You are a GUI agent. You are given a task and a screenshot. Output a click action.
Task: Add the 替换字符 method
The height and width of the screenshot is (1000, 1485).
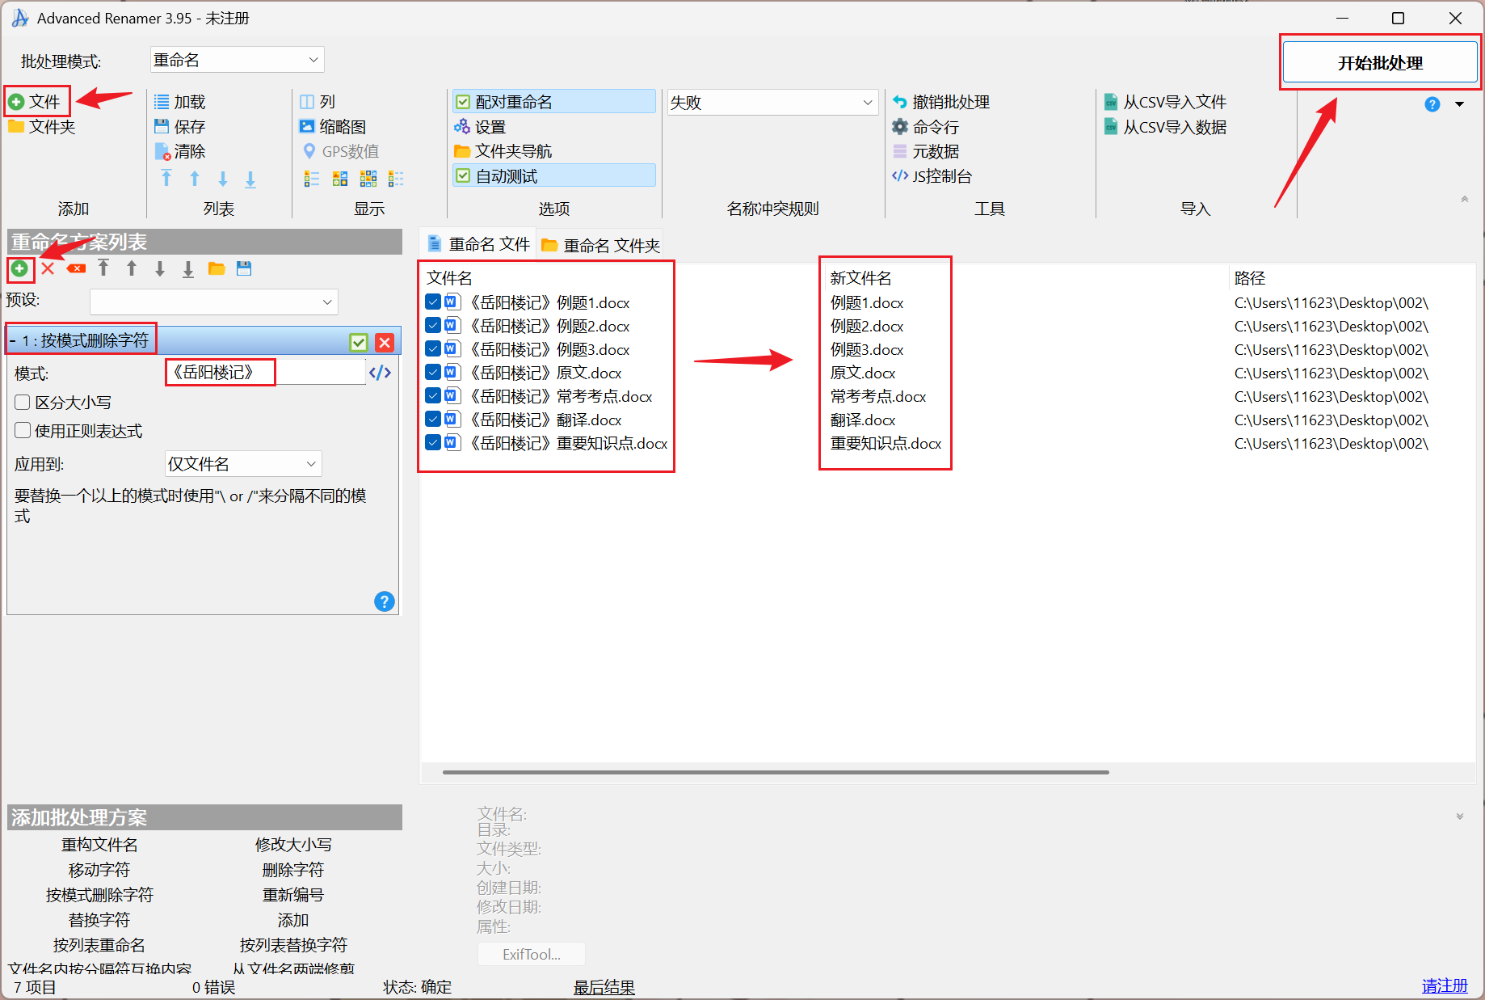(99, 920)
